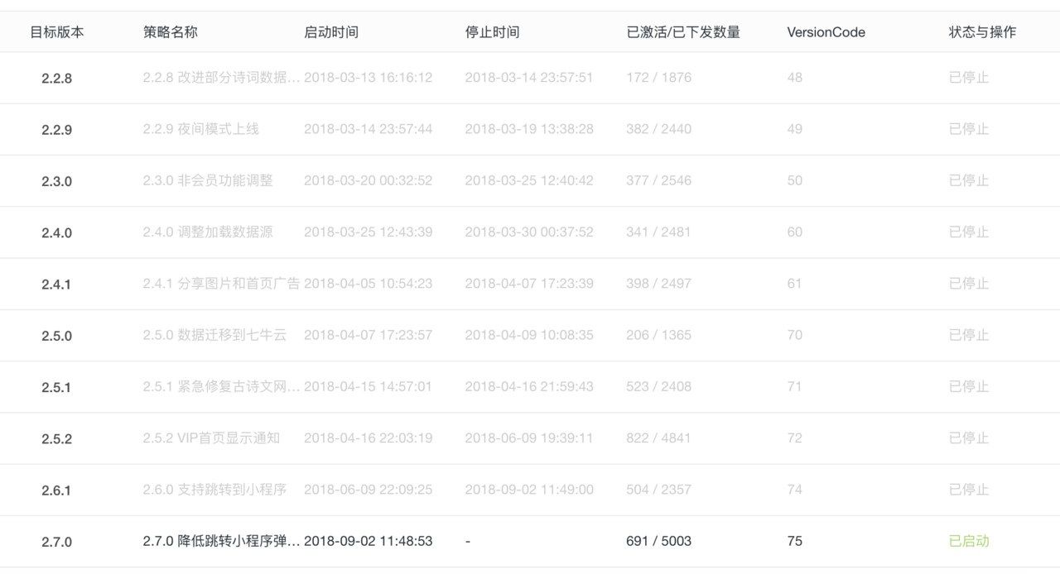This screenshot has width=1060, height=574.
Task: Click the activation count 691 / 5003
Action: pyautogui.click(x=658, y=541)
